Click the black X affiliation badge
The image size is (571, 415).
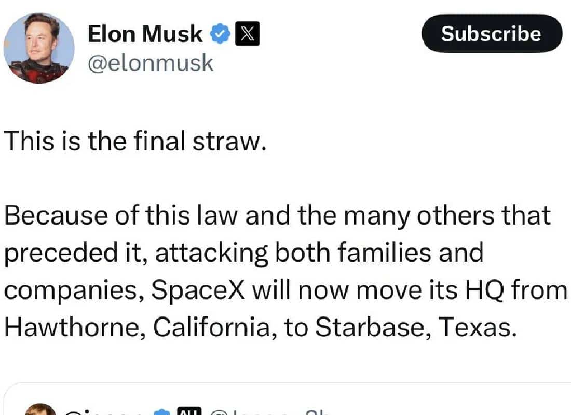[247, 34]
